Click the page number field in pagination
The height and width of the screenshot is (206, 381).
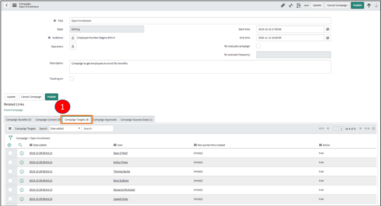coord(338,128)
